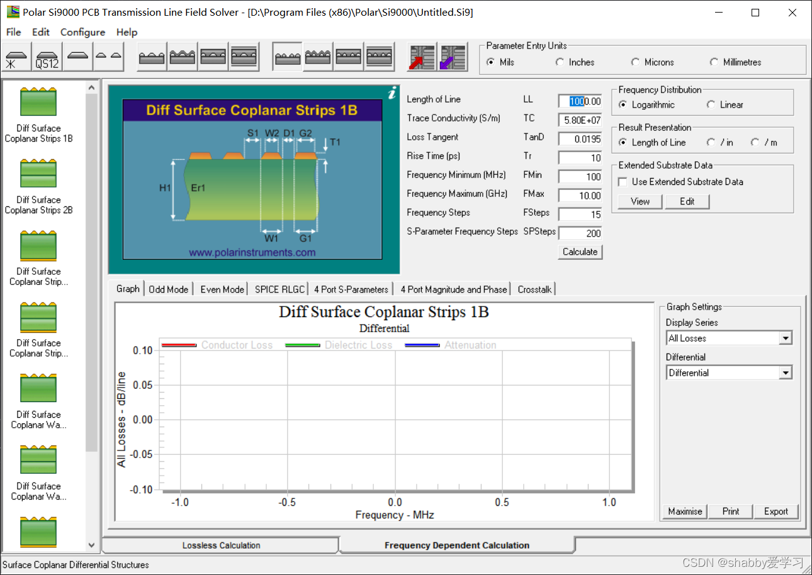
Task: Open the Configure menu
Action: 82,32
